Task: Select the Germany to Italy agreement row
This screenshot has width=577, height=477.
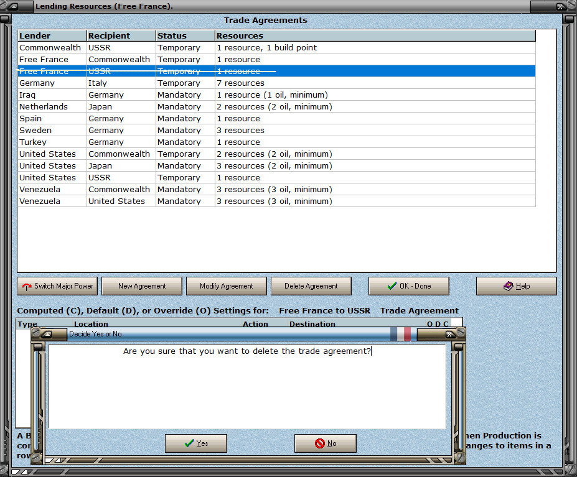Action: 276,83
